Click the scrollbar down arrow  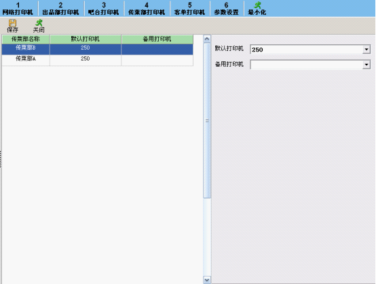(x=207, y=280)
